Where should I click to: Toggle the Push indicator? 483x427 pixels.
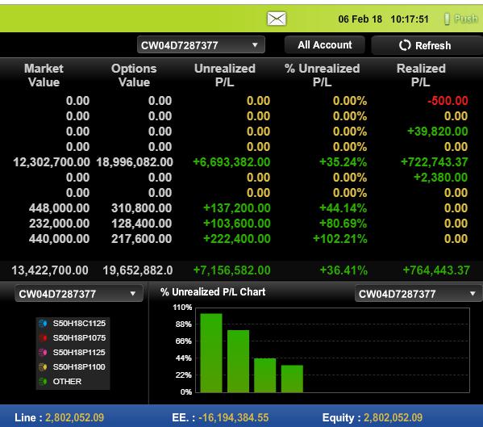pos(460,19)
